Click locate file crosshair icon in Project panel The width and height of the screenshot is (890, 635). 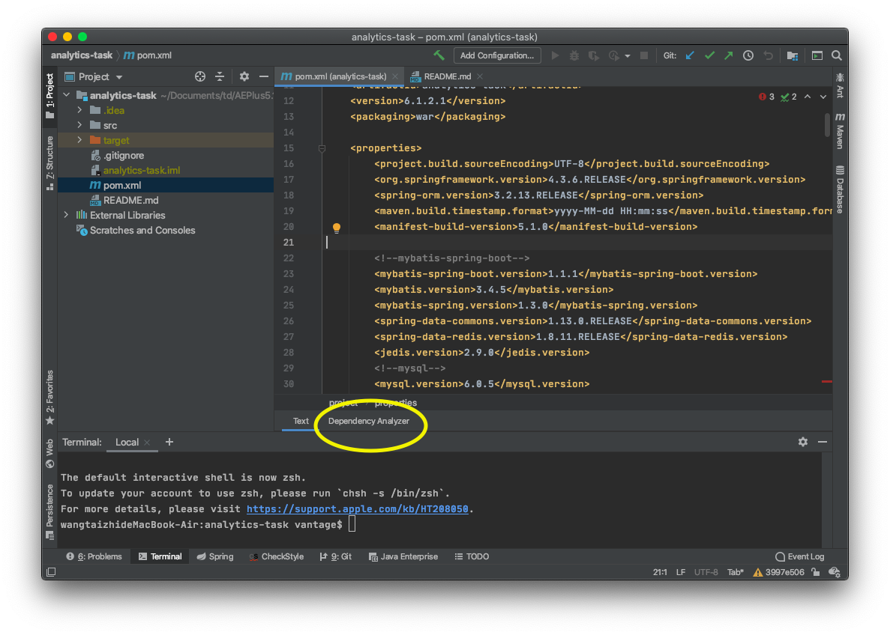click(x=199, y=76)
